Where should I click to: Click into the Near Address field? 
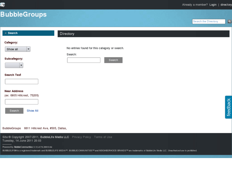coord(22,102)
